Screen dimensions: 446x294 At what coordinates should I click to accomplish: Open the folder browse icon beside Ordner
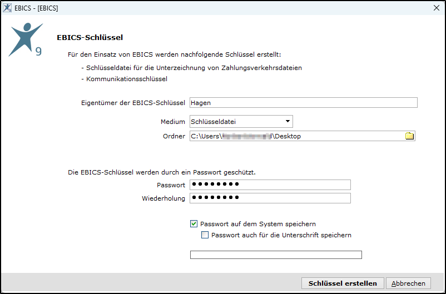coord(409,136)
